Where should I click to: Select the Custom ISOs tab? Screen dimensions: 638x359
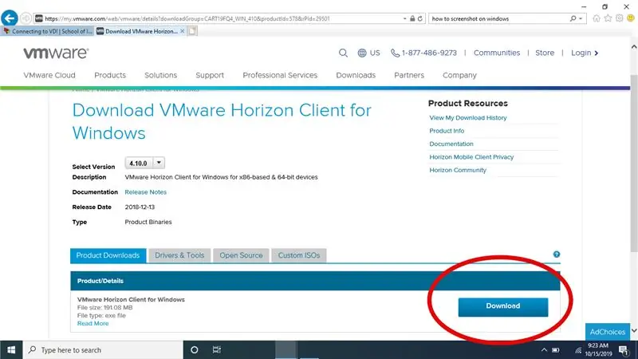[x=298, y=255]
